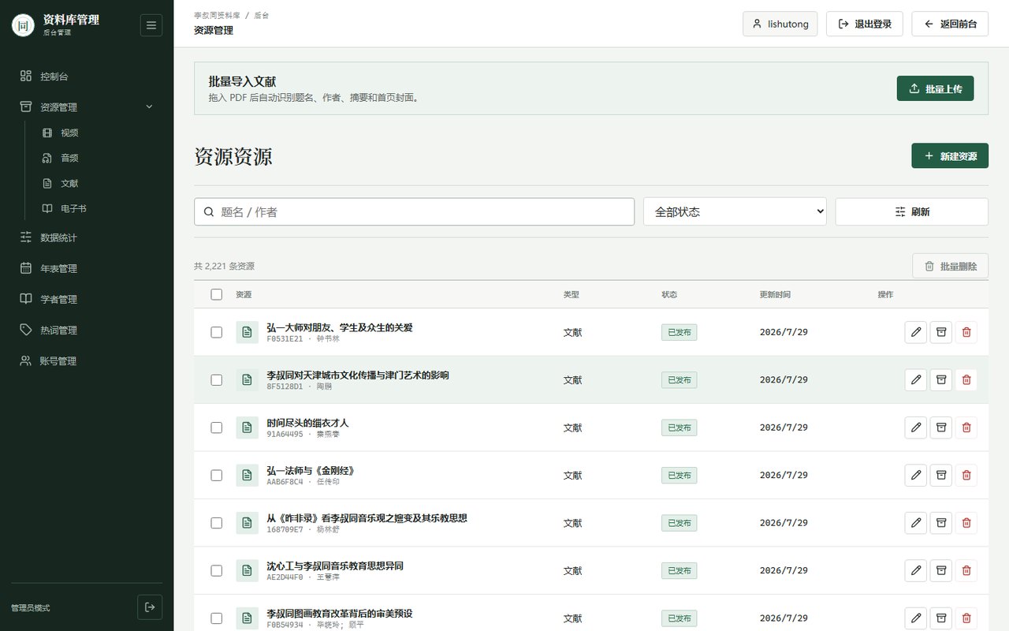
Task: Delete the 沈心工与李叔同音乐教育思想异同 entry
Action: point(966,571)
